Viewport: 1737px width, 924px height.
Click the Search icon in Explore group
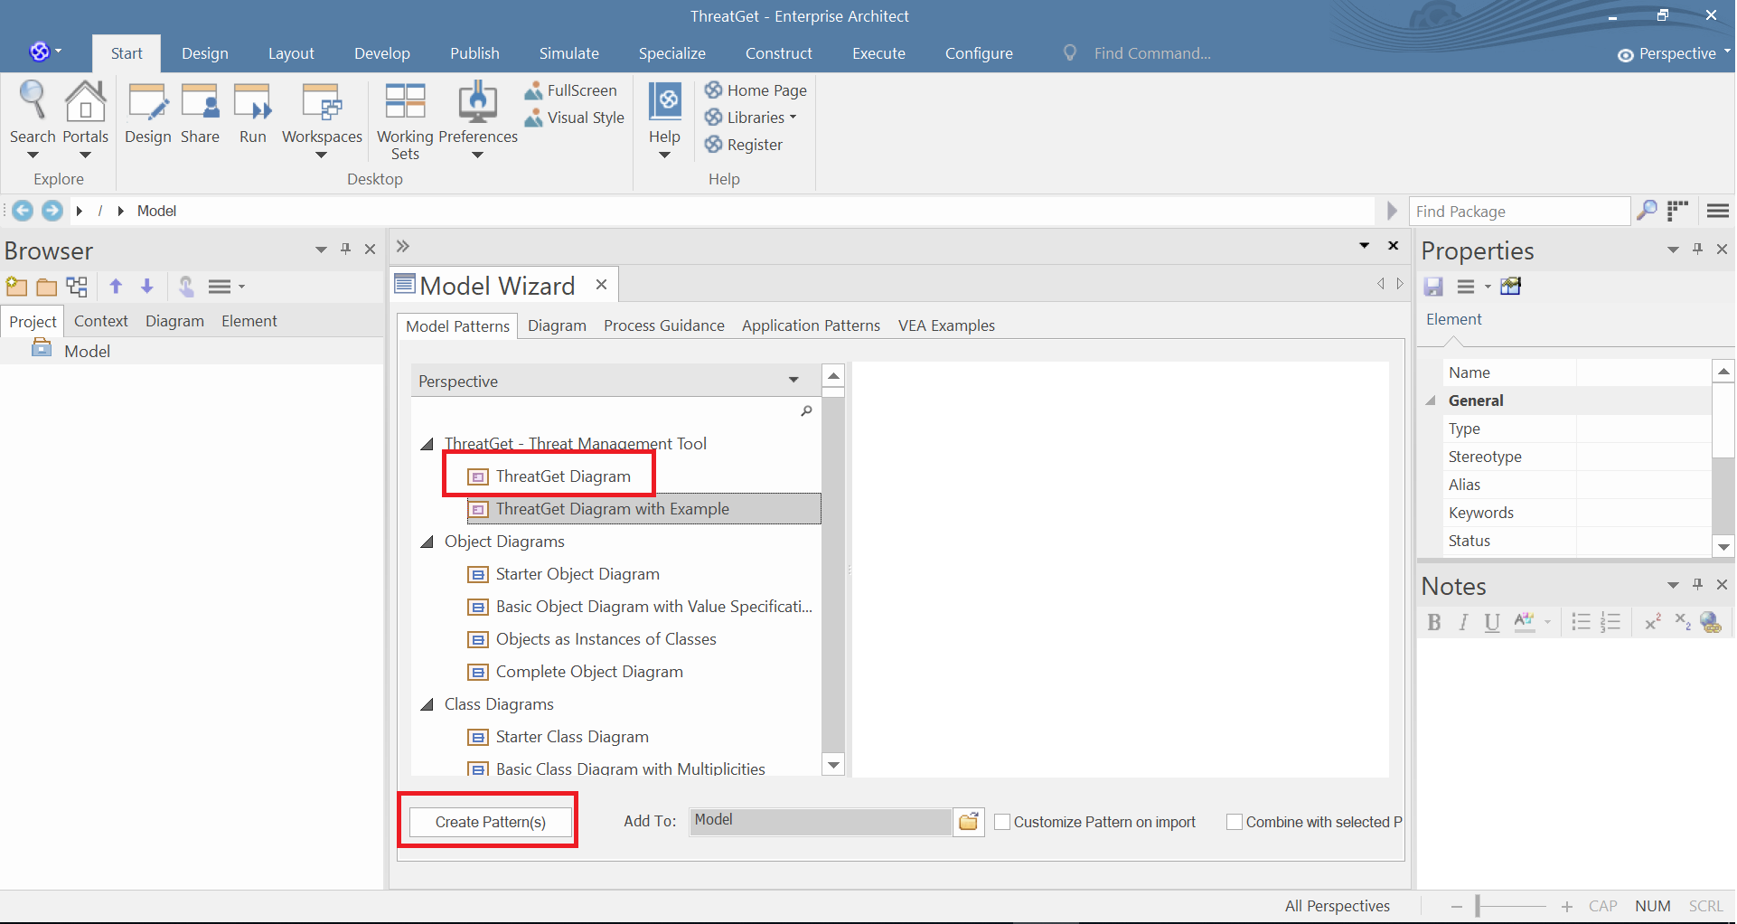33,101
